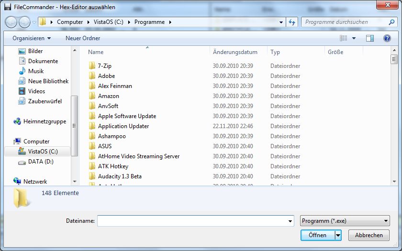Expand the Programm (*.exe) file type dropdown
The height and width of the screenshot is (251, 402).
[x=345, y=221]
